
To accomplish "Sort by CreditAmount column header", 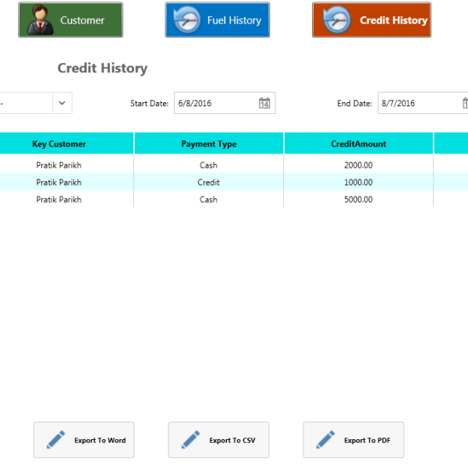I will (x=358, y=144).
